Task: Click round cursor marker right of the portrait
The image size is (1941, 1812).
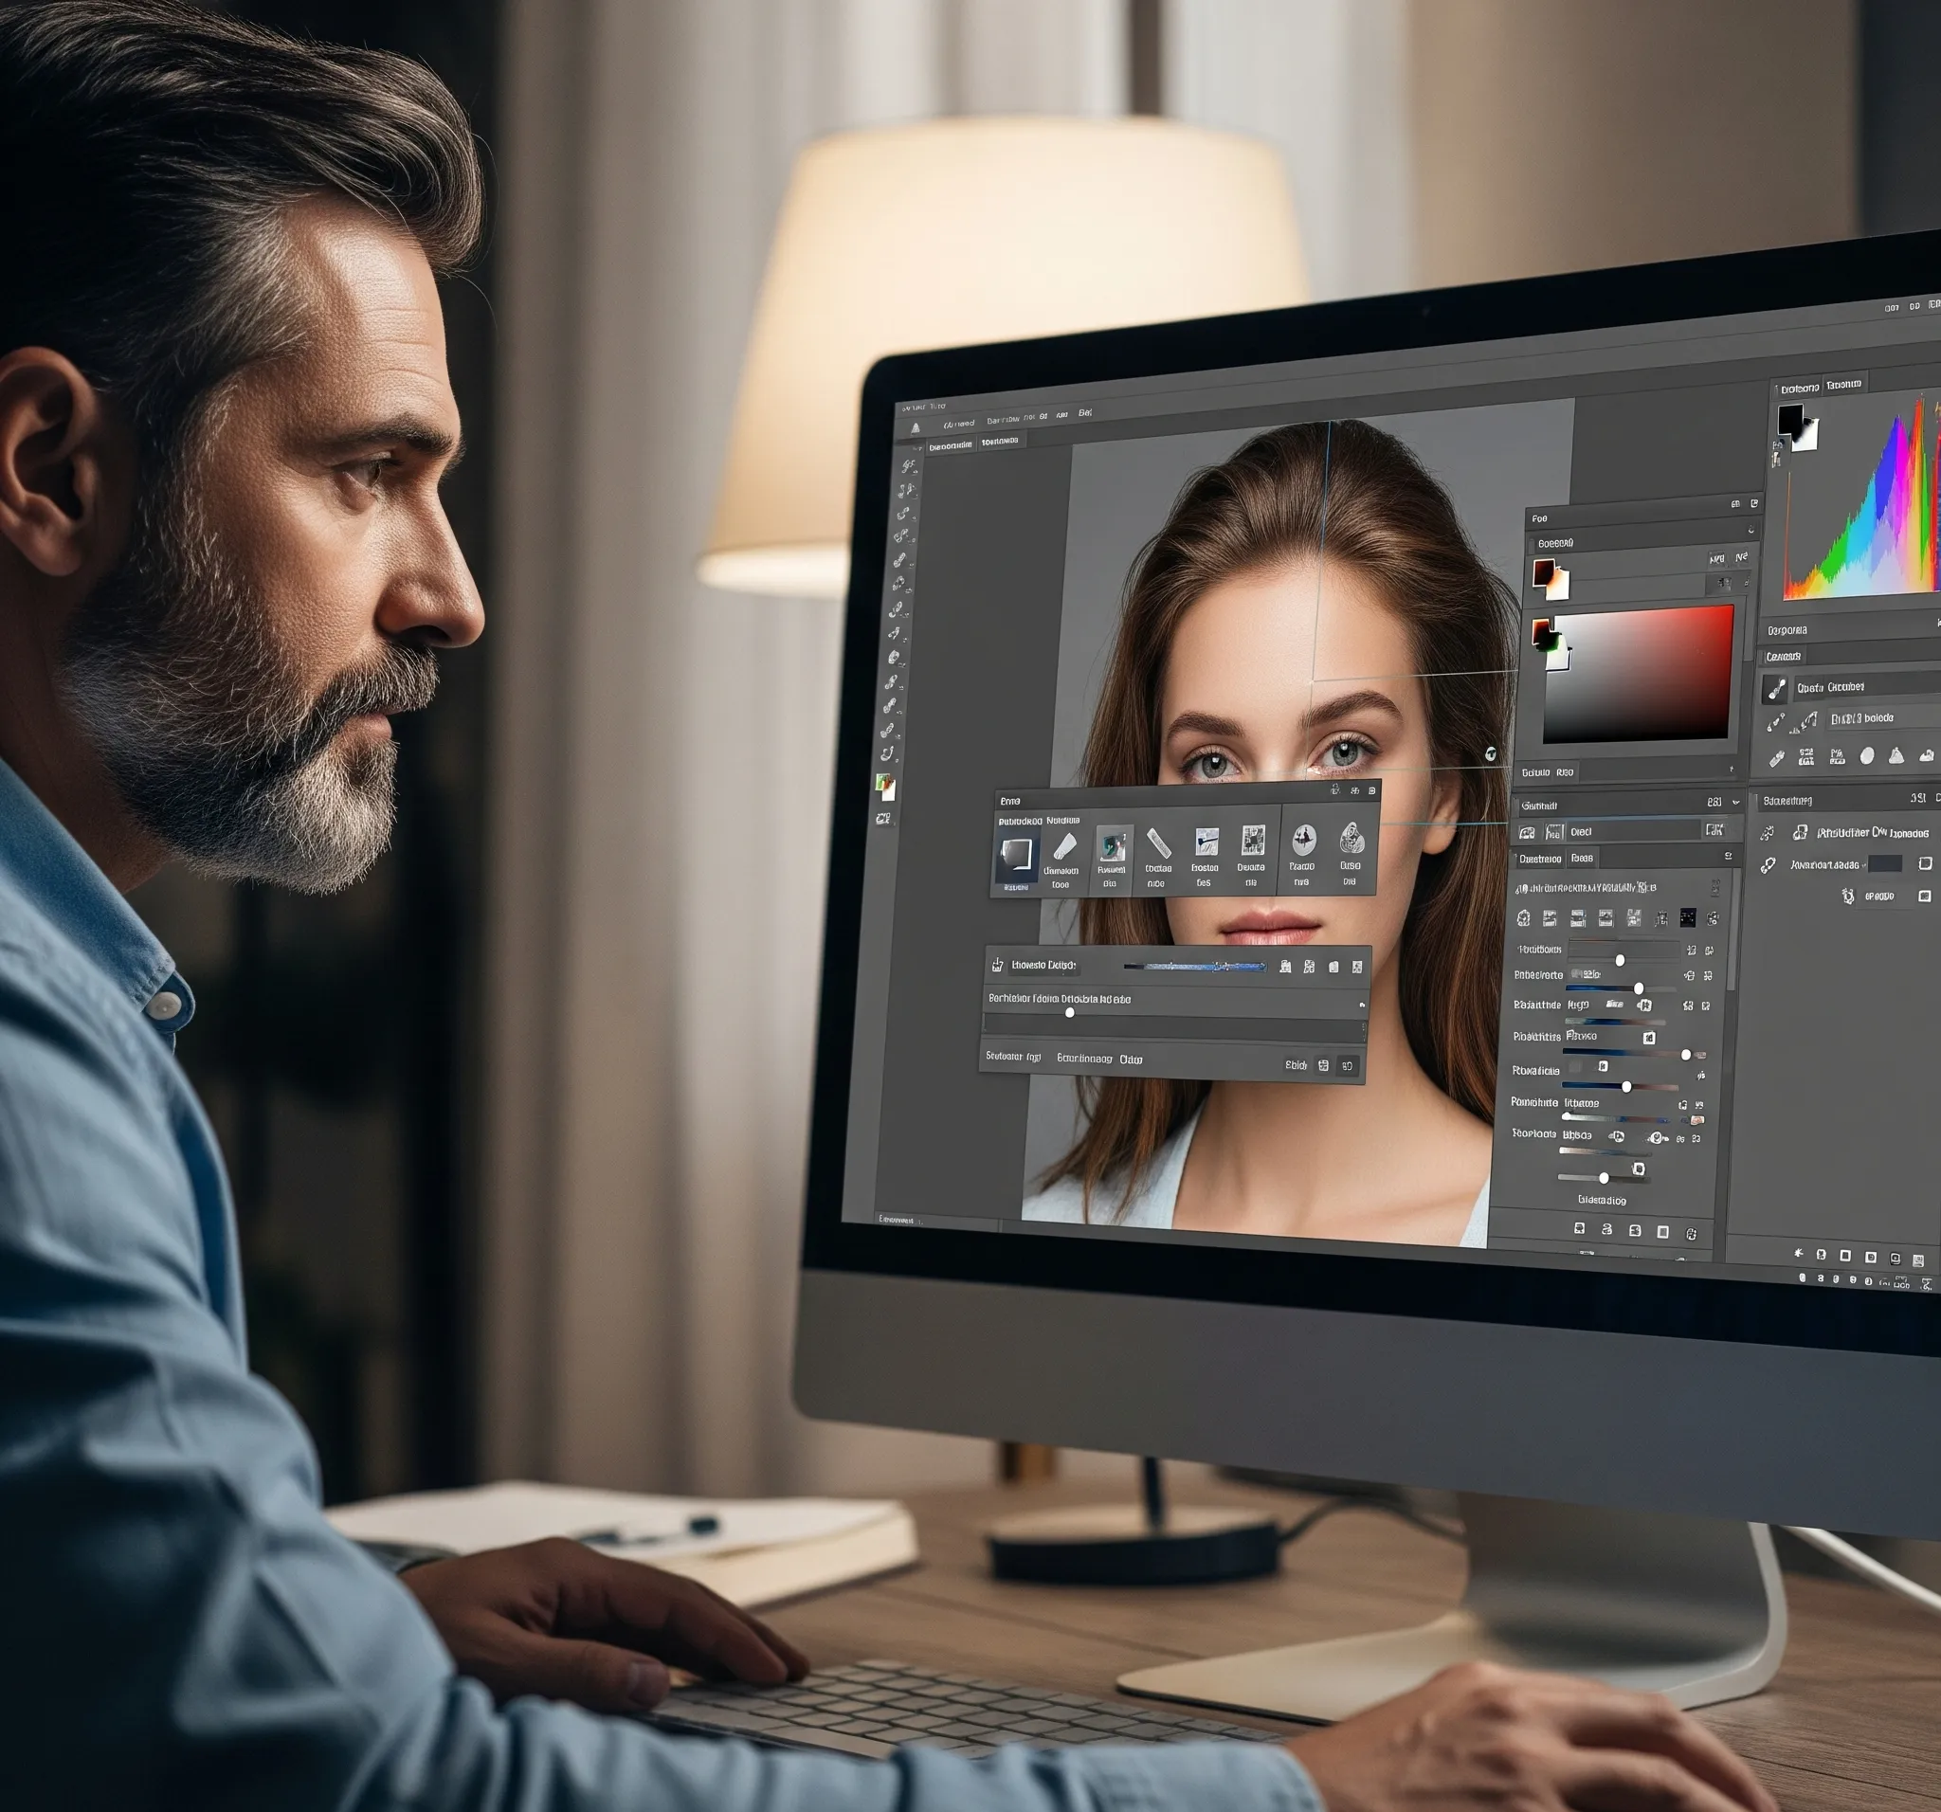Action: tap(1490, 752)
